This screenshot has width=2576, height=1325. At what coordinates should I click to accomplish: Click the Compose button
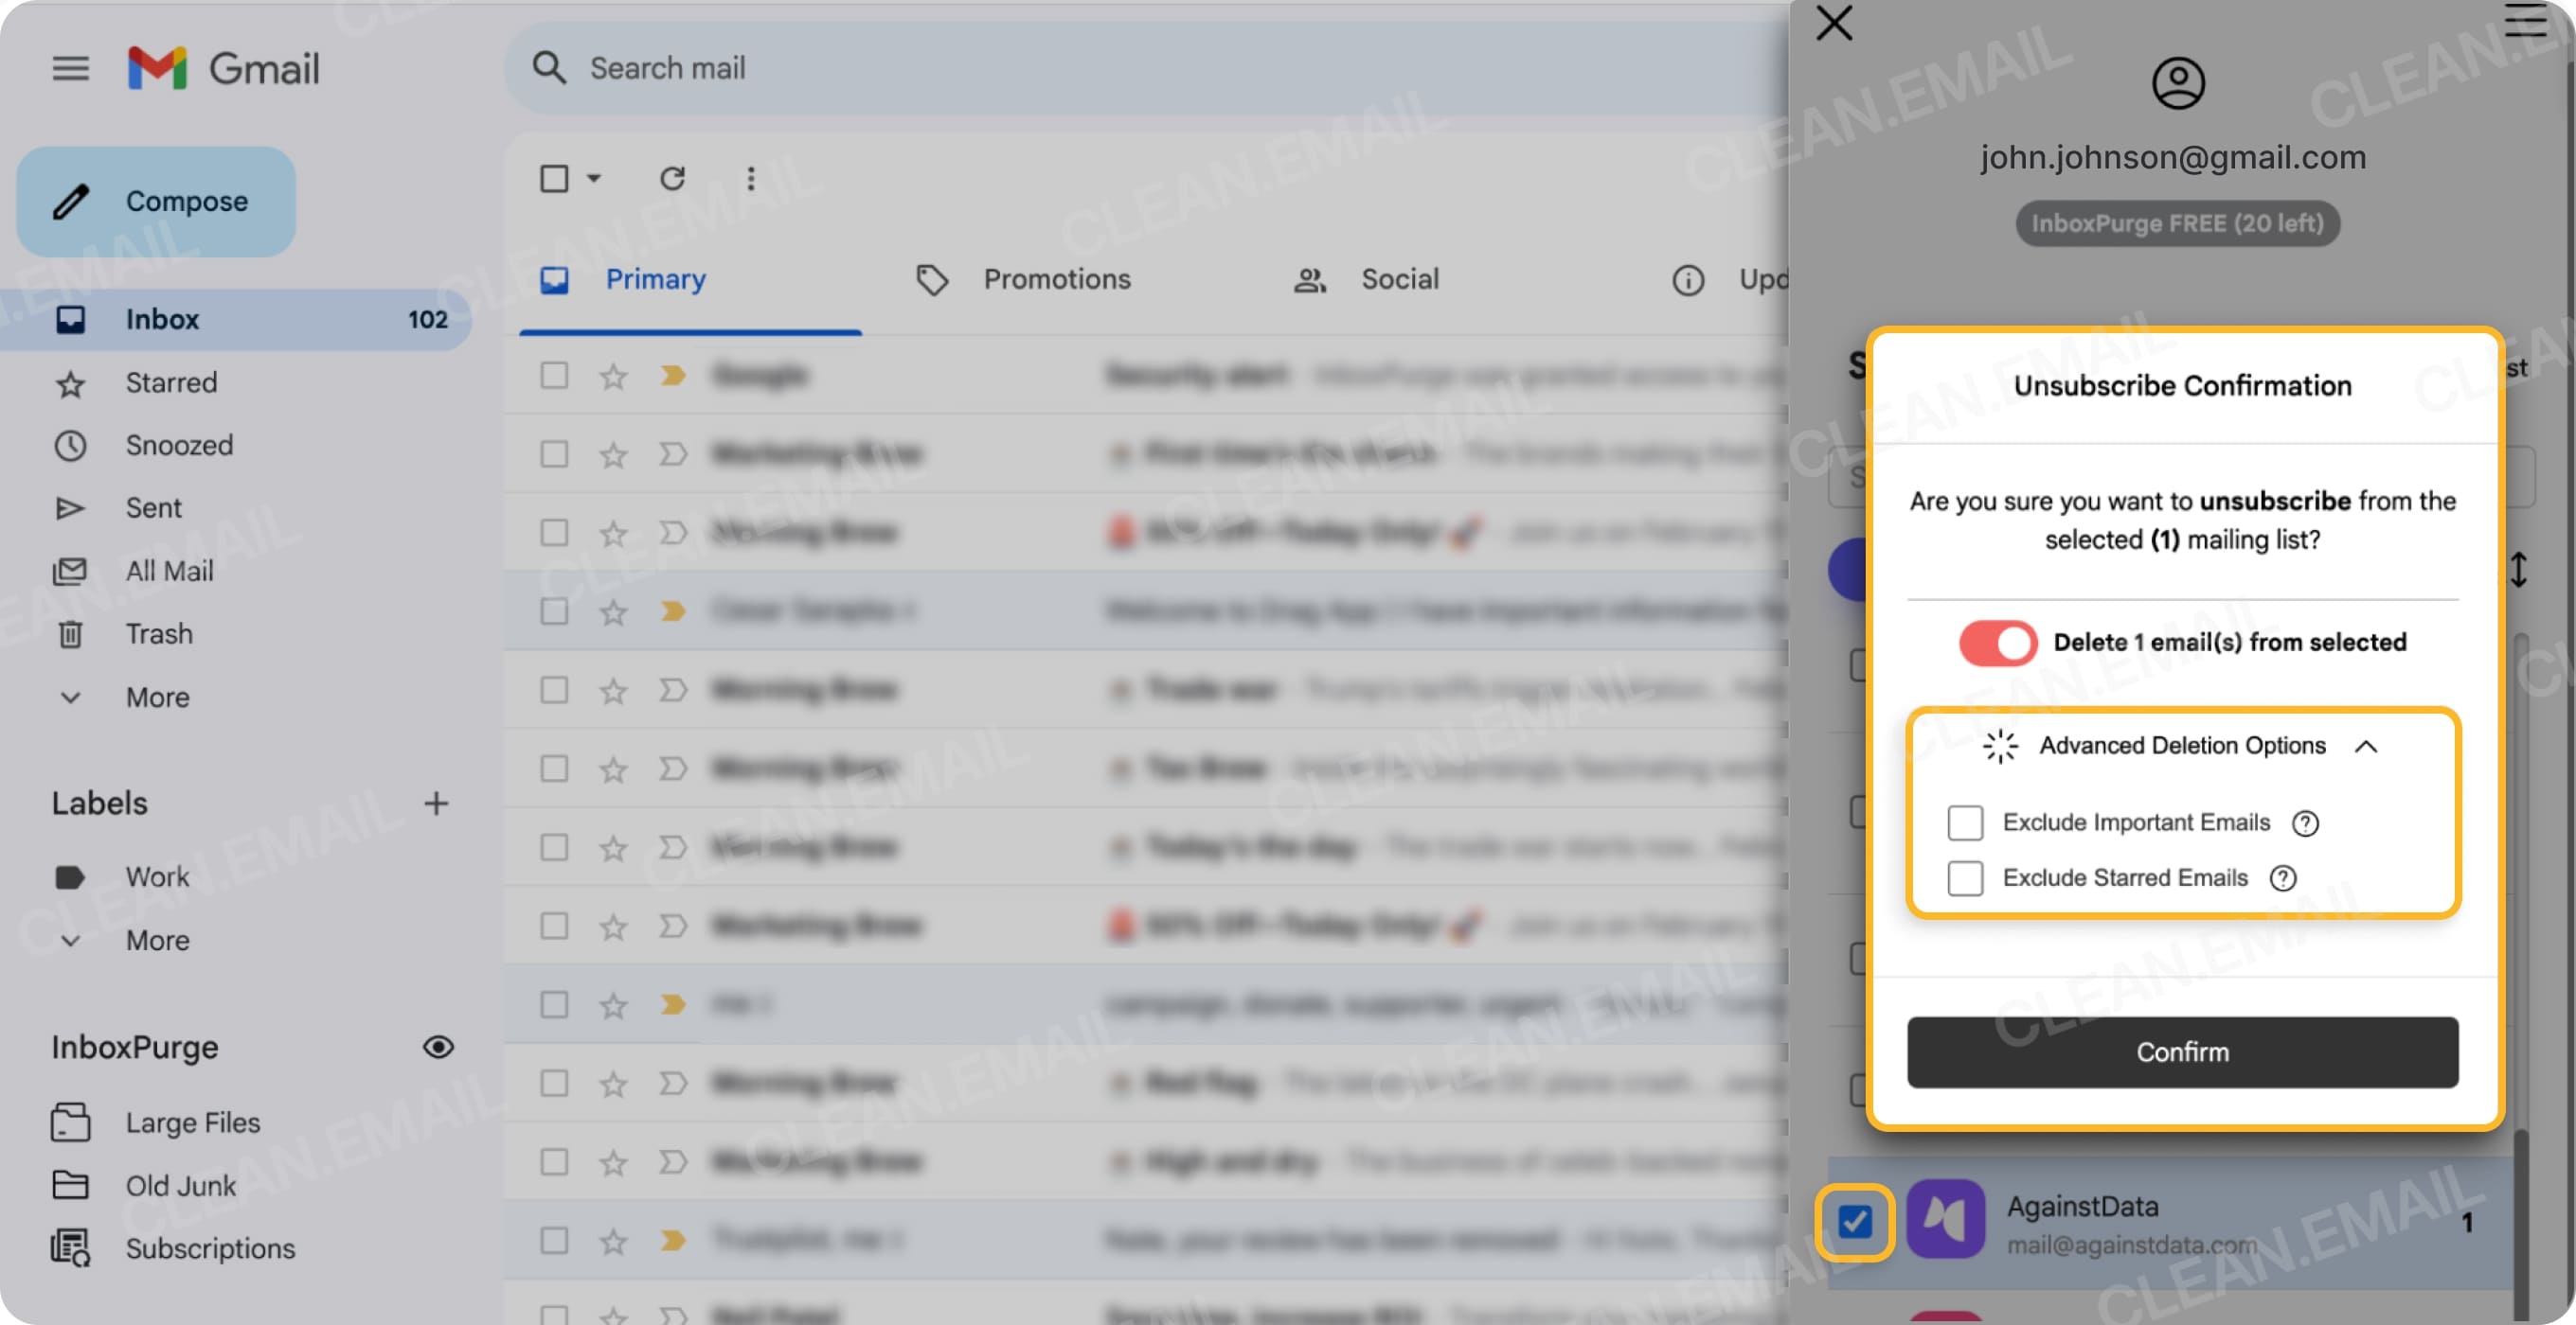[155, 201]
